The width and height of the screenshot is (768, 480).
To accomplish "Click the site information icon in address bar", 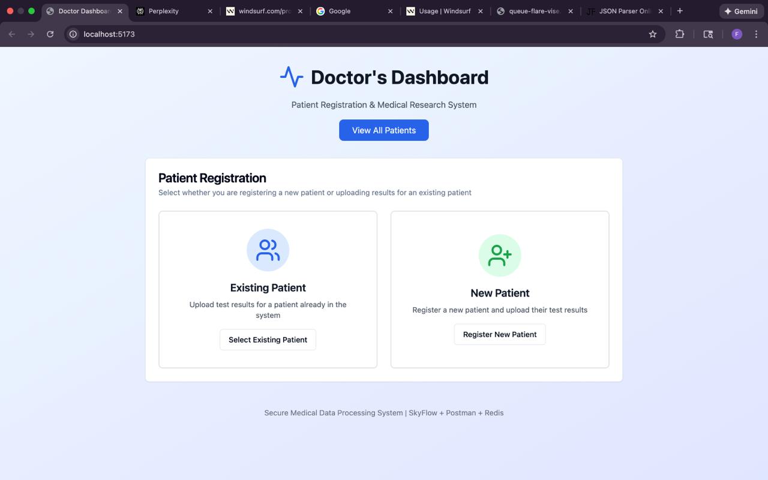I will [73, 34].
